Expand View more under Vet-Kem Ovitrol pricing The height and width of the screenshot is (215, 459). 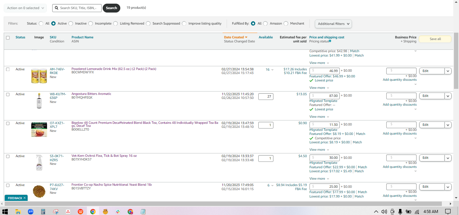(x=319, y=179)
